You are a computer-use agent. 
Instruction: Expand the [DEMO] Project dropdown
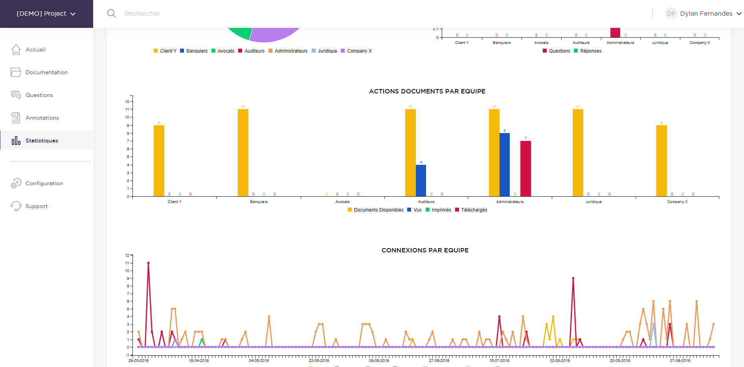pos(46,14)
